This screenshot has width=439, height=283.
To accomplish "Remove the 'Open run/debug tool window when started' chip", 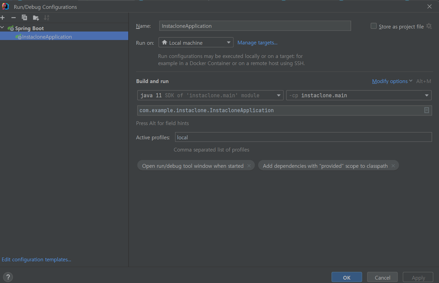I will (x=249, y=166).
